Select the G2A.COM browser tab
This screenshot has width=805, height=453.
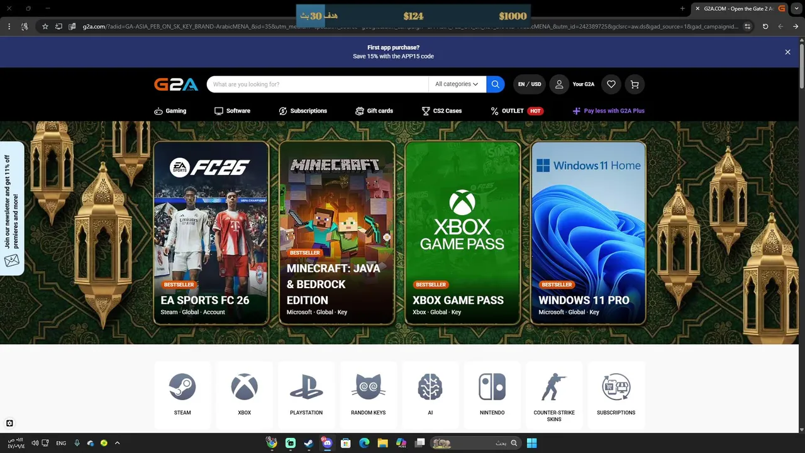coord(738,9)
